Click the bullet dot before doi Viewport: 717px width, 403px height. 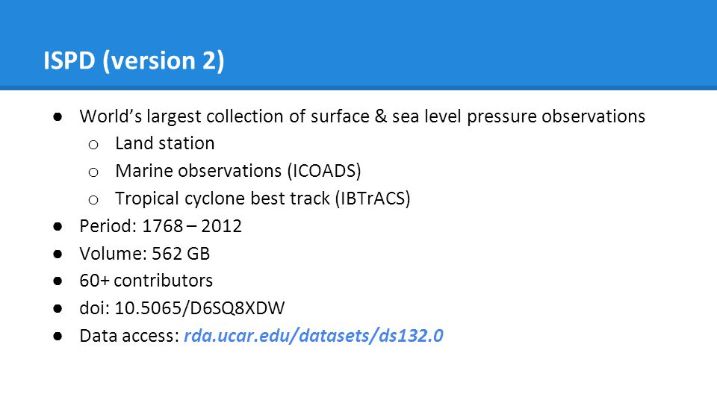pos(58,309)
